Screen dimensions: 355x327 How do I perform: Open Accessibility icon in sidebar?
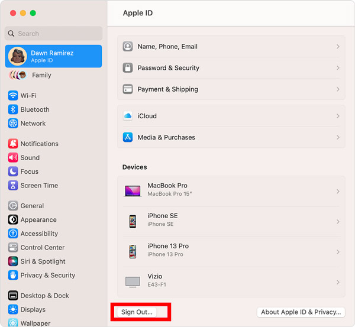13,234
